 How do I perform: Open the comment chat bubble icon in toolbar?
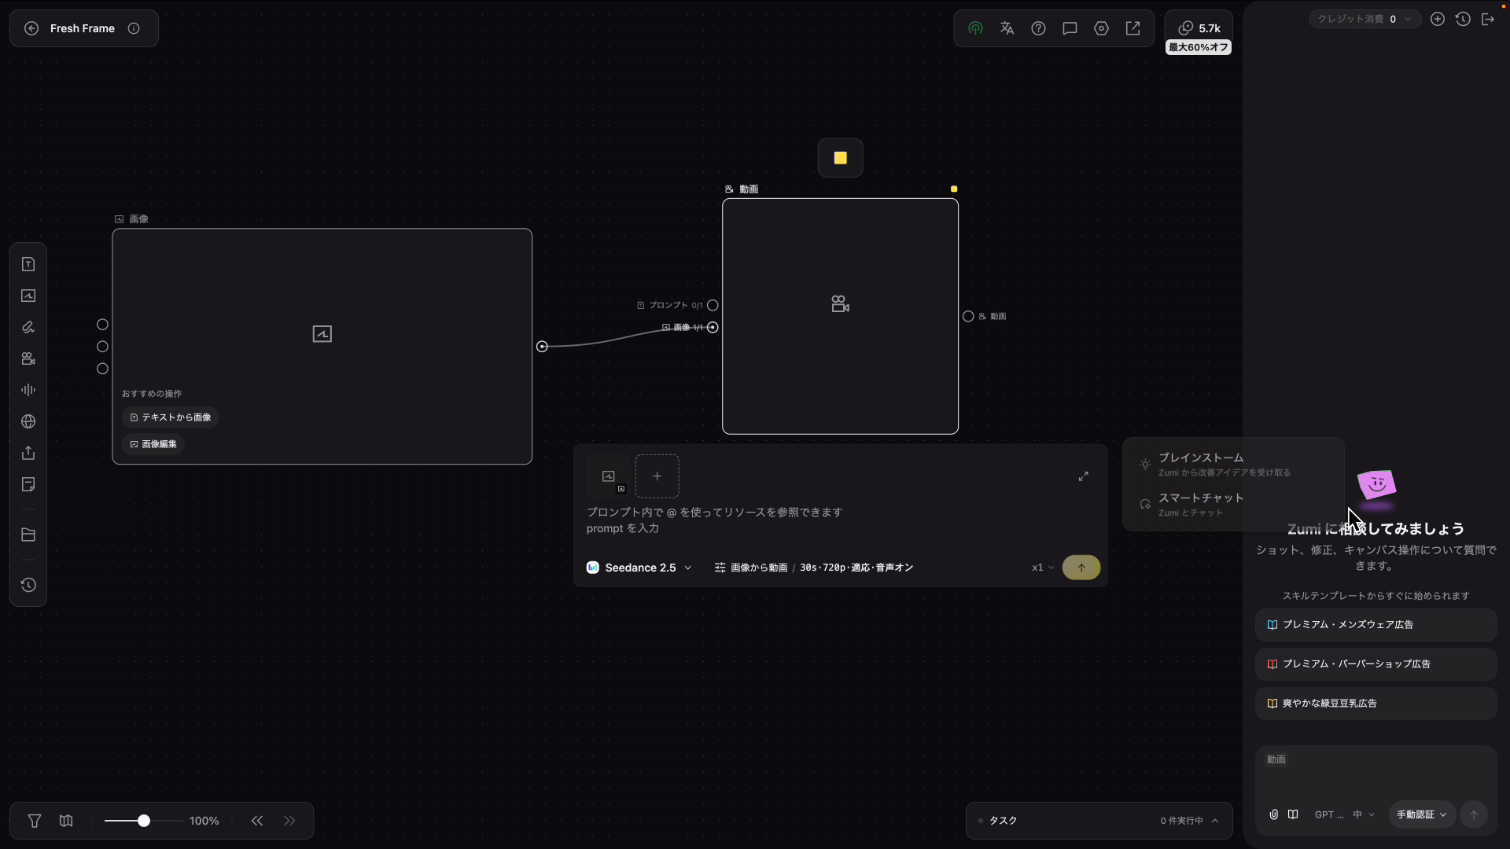pos(1070,28)
